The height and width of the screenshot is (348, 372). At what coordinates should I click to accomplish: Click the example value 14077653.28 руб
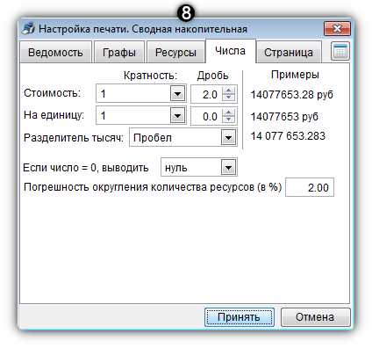click(x=292, y=95)
